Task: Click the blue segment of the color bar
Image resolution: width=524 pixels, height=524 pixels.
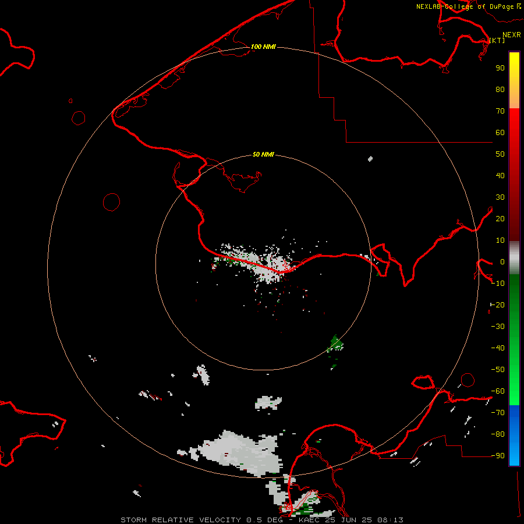Action: tap(514, 436)
